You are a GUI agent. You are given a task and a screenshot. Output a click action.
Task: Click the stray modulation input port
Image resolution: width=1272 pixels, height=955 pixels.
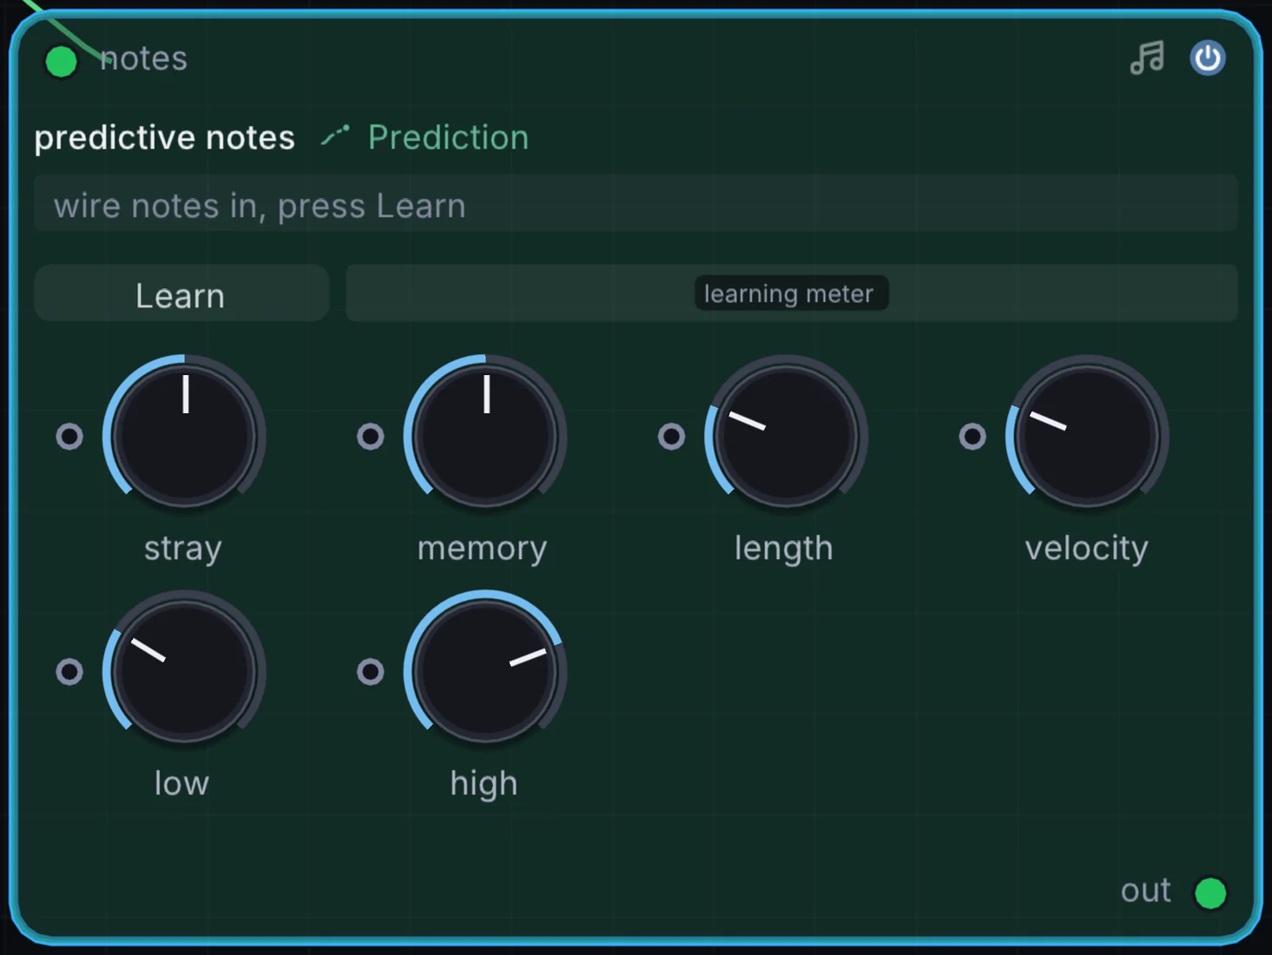(x=69, y=436)
